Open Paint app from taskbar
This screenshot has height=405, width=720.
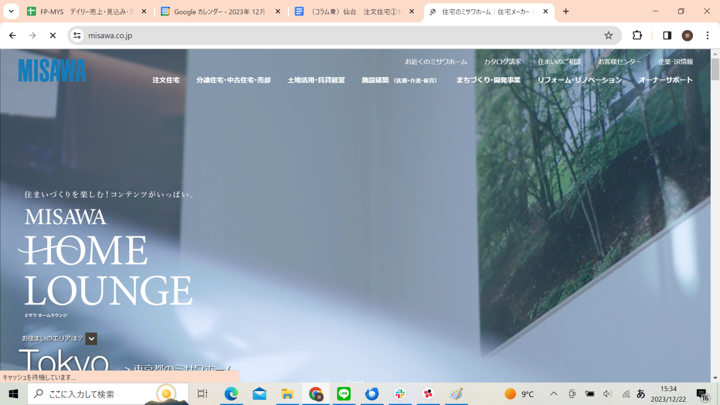456,394
